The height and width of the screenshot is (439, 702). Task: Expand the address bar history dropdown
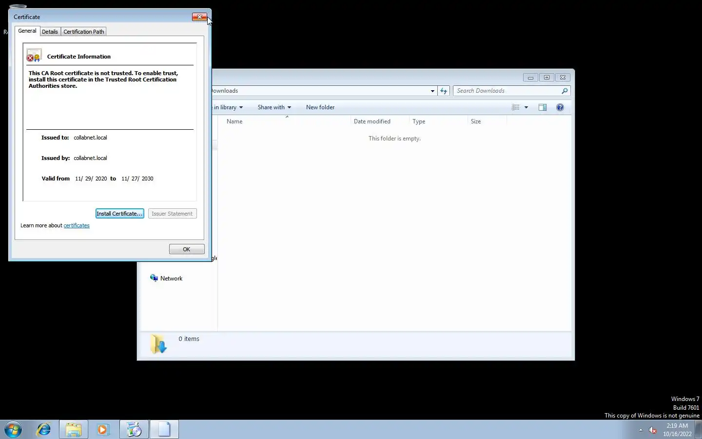click(432, 91)
